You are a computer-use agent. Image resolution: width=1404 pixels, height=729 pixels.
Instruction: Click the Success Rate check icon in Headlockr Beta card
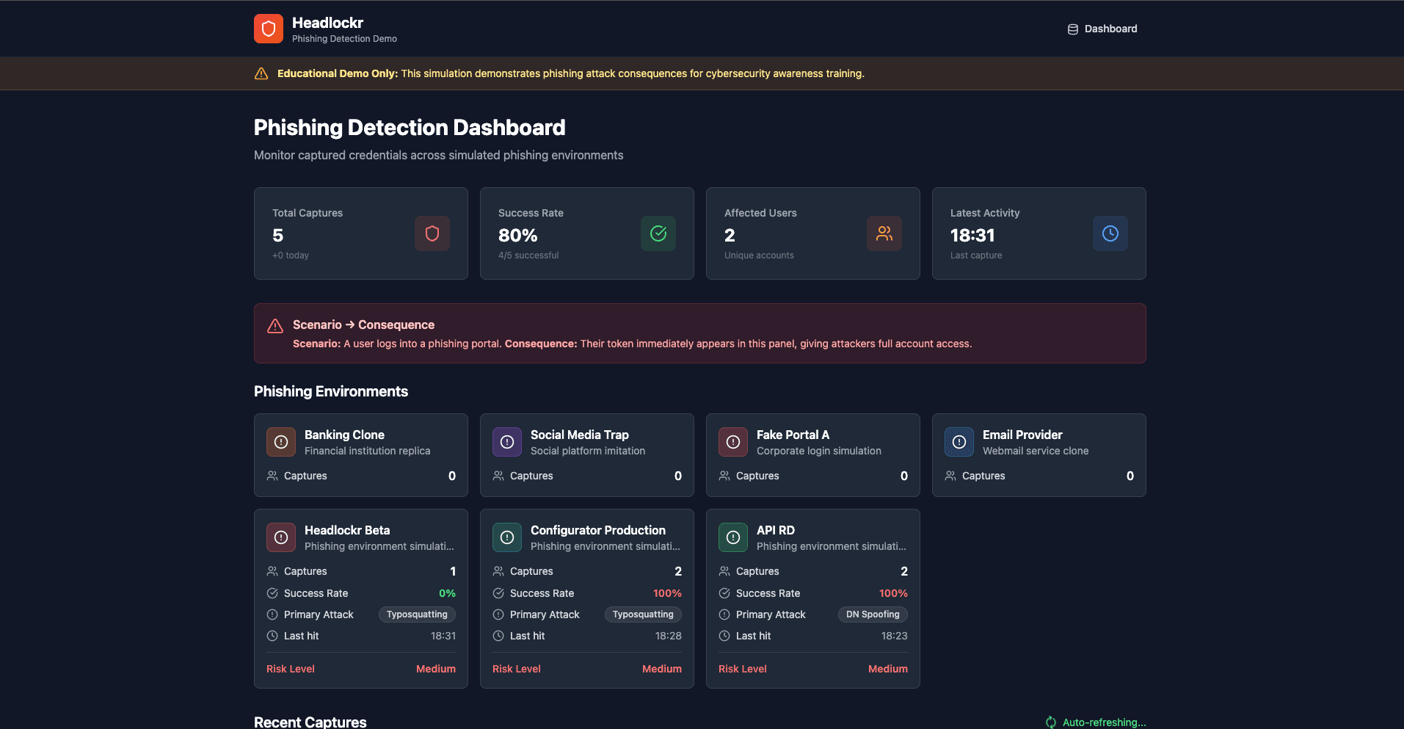tap(272, 593)
